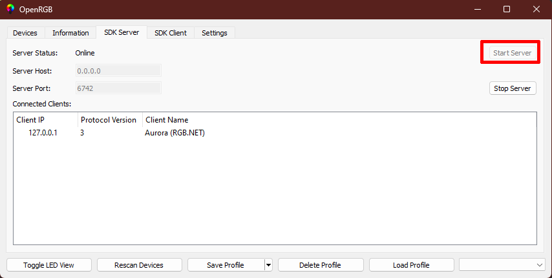Screen dimensions: 552x278
Task: Close the OpenRGB window
Action: click(536, 9)
